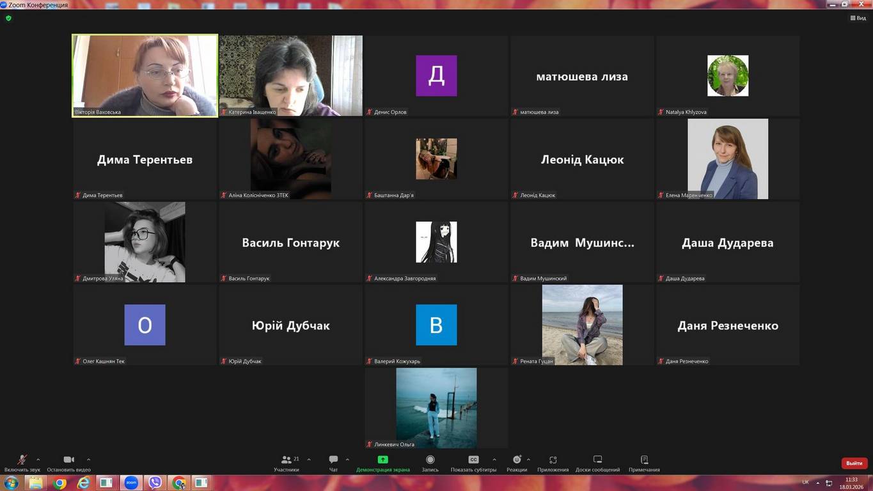This screenshot has height=491, width=873.
Task: Expand the arrow next to Участники
Action: [x=309, y=459]
